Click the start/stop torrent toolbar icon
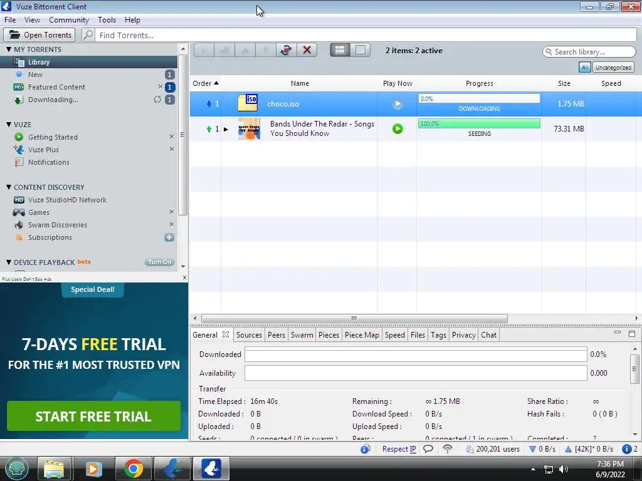Viewport: 642px width, 481px height. [x=286, y=50]
